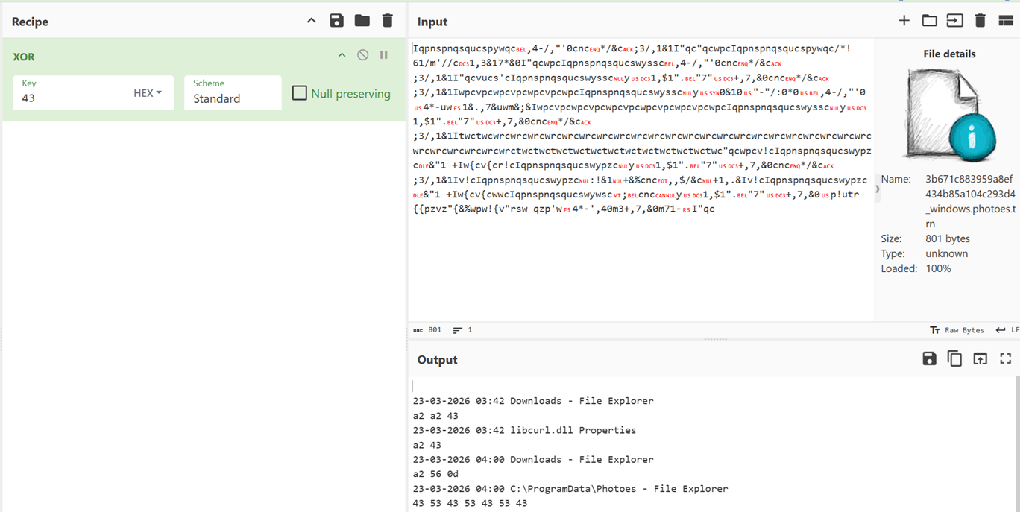The width and height of the screenshot is (1029, 512).
Task: Open a file as input via the folder icon
Action: [x=928, y=21]
